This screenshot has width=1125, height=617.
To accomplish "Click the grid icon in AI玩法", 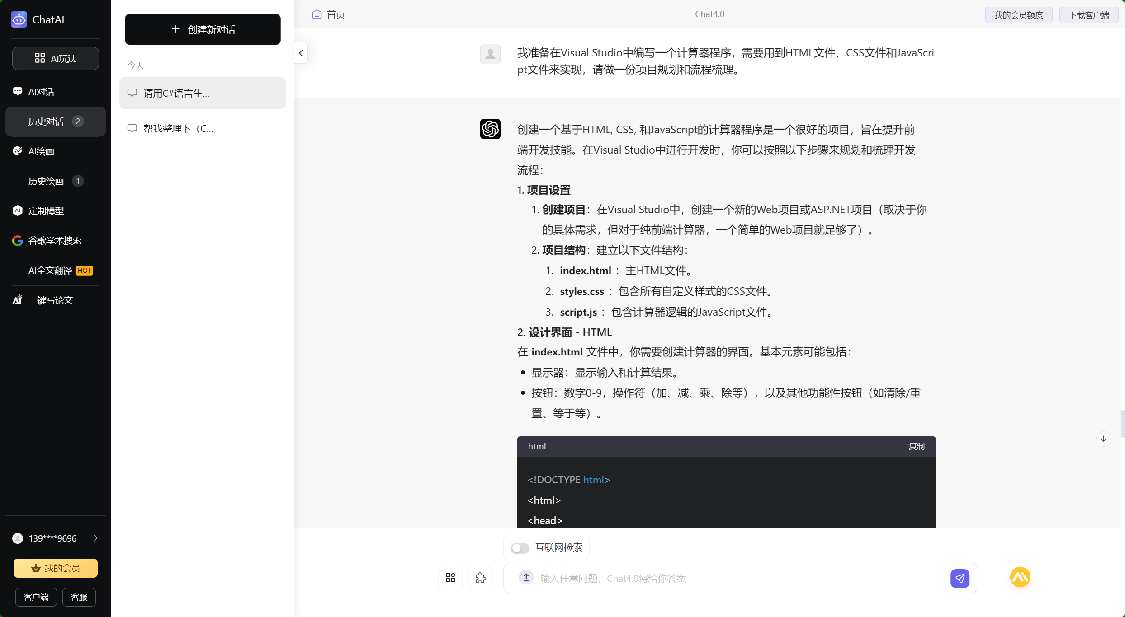I will [x=40, y=58].
